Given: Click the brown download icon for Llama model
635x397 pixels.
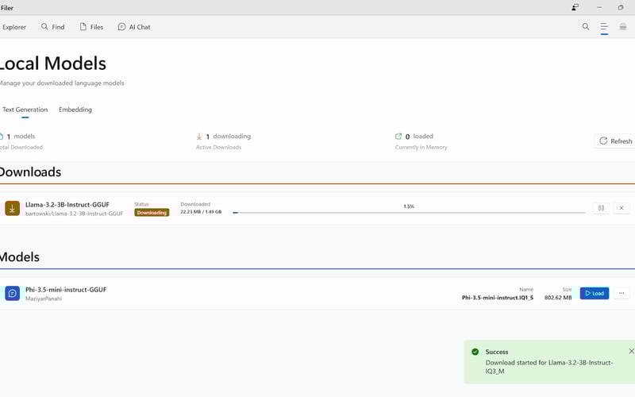Looking at the screenshot, I should pos(12,209).
